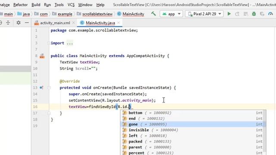This screenshot has width=276, height=155.
Task: Collapse the onCreate method fold marker
Action: tap(49, 87)
